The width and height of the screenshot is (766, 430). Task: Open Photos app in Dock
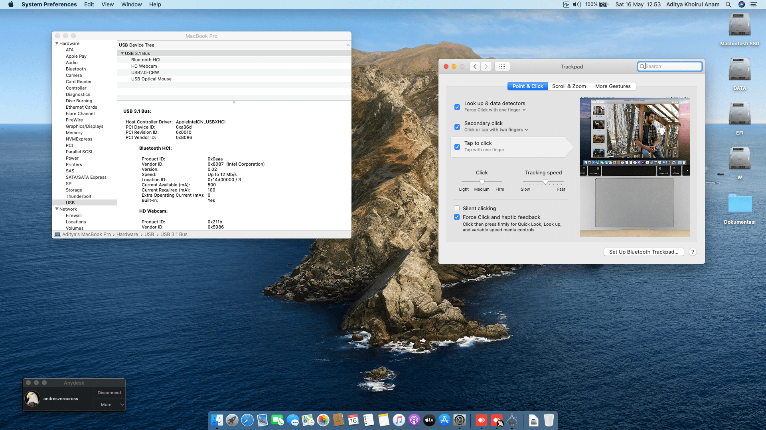[323, 420]
